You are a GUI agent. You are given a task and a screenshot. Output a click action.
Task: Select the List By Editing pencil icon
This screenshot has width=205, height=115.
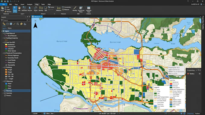coord(14,24)
